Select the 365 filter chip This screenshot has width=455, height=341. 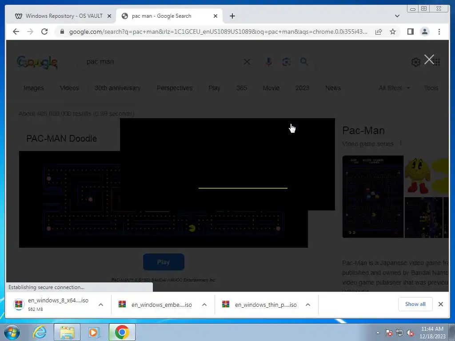241,88
